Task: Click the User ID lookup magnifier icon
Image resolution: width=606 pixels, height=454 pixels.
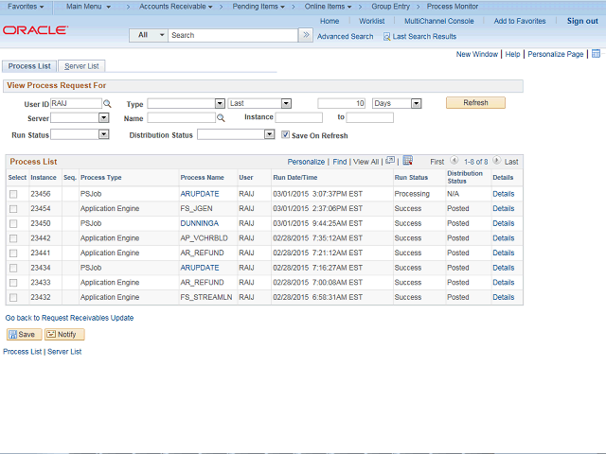Action: pos(107,103)
